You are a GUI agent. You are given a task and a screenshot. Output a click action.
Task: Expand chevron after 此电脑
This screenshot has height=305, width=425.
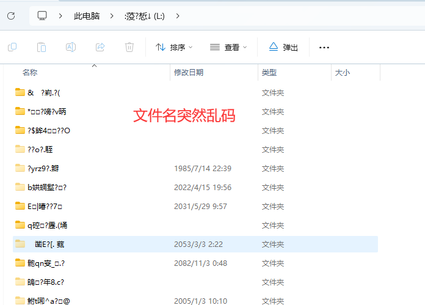[x=112, y=17]
